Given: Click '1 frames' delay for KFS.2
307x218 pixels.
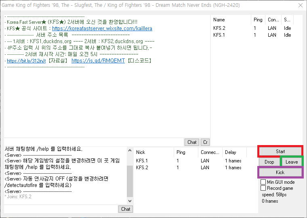Looking at the screenshot, I should pyautogui.click(x=233, y=168).
